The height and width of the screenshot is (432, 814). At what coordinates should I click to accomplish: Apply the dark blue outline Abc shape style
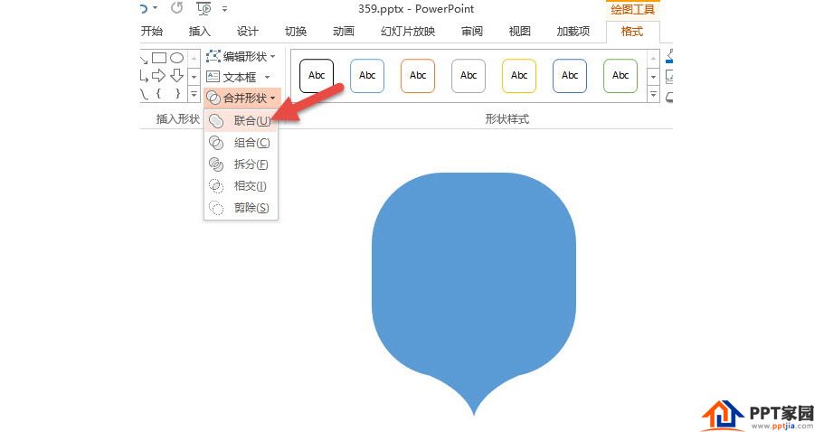[x=570, y=76]
